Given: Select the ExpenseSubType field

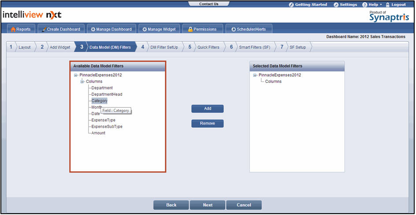Looking at the screenshot, I should (107, 126).
